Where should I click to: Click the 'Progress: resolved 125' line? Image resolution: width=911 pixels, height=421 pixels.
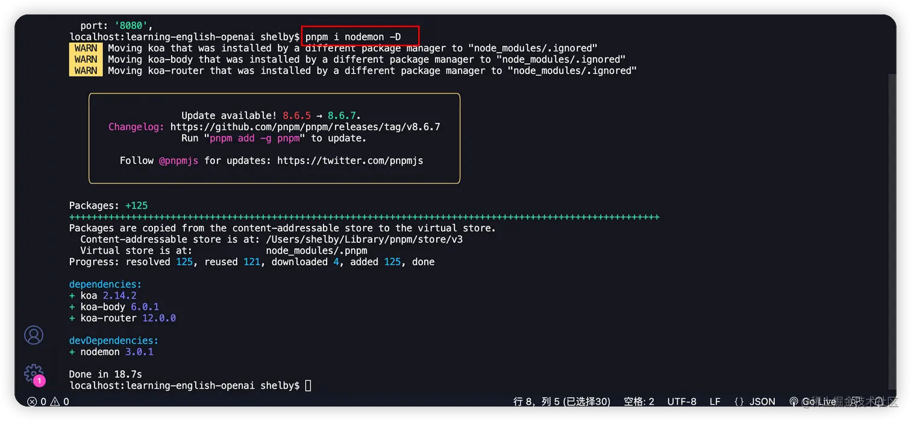tap(252, 262)
